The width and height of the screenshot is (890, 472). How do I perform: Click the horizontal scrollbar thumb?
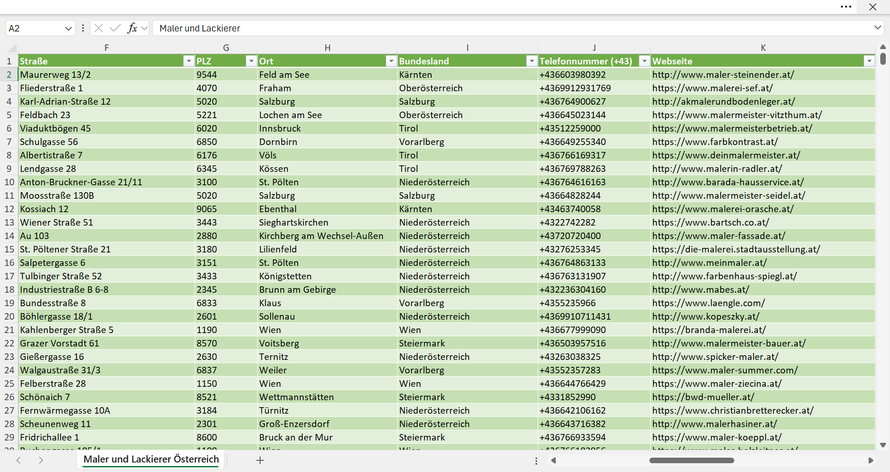(x=692, y=460)
